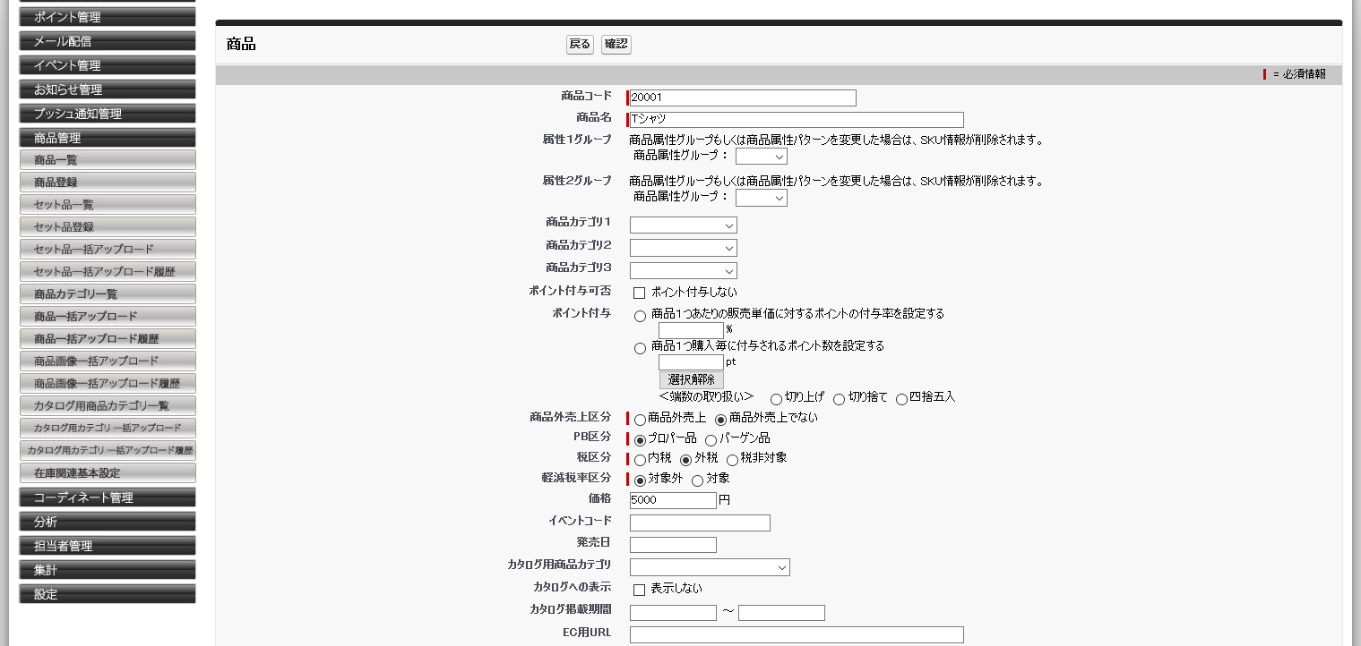Navigate to the 分析 section

tap(107, 521)
